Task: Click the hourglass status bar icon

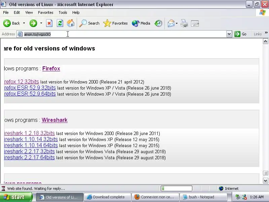Action: [x=3, y=189]
